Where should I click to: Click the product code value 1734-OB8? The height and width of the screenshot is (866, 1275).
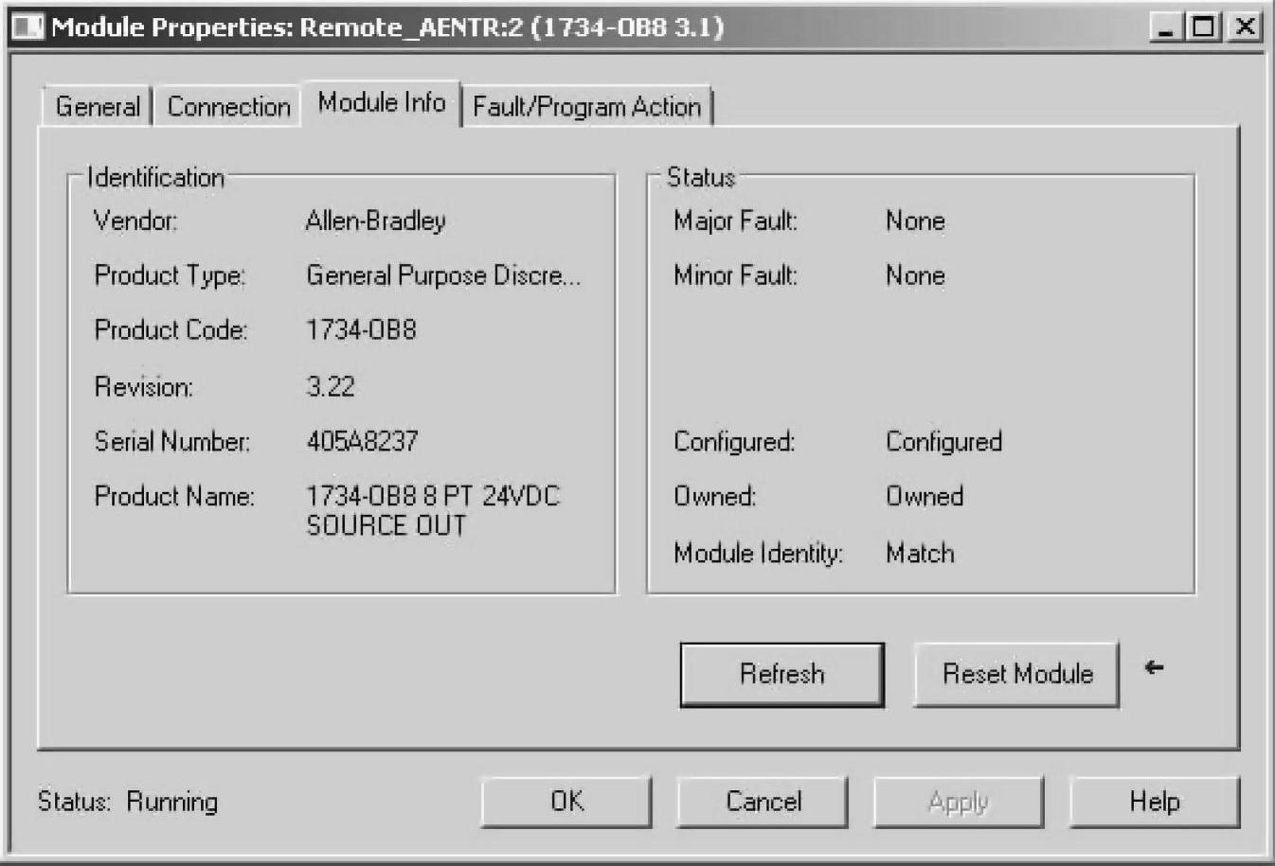[x=361, y=329]
